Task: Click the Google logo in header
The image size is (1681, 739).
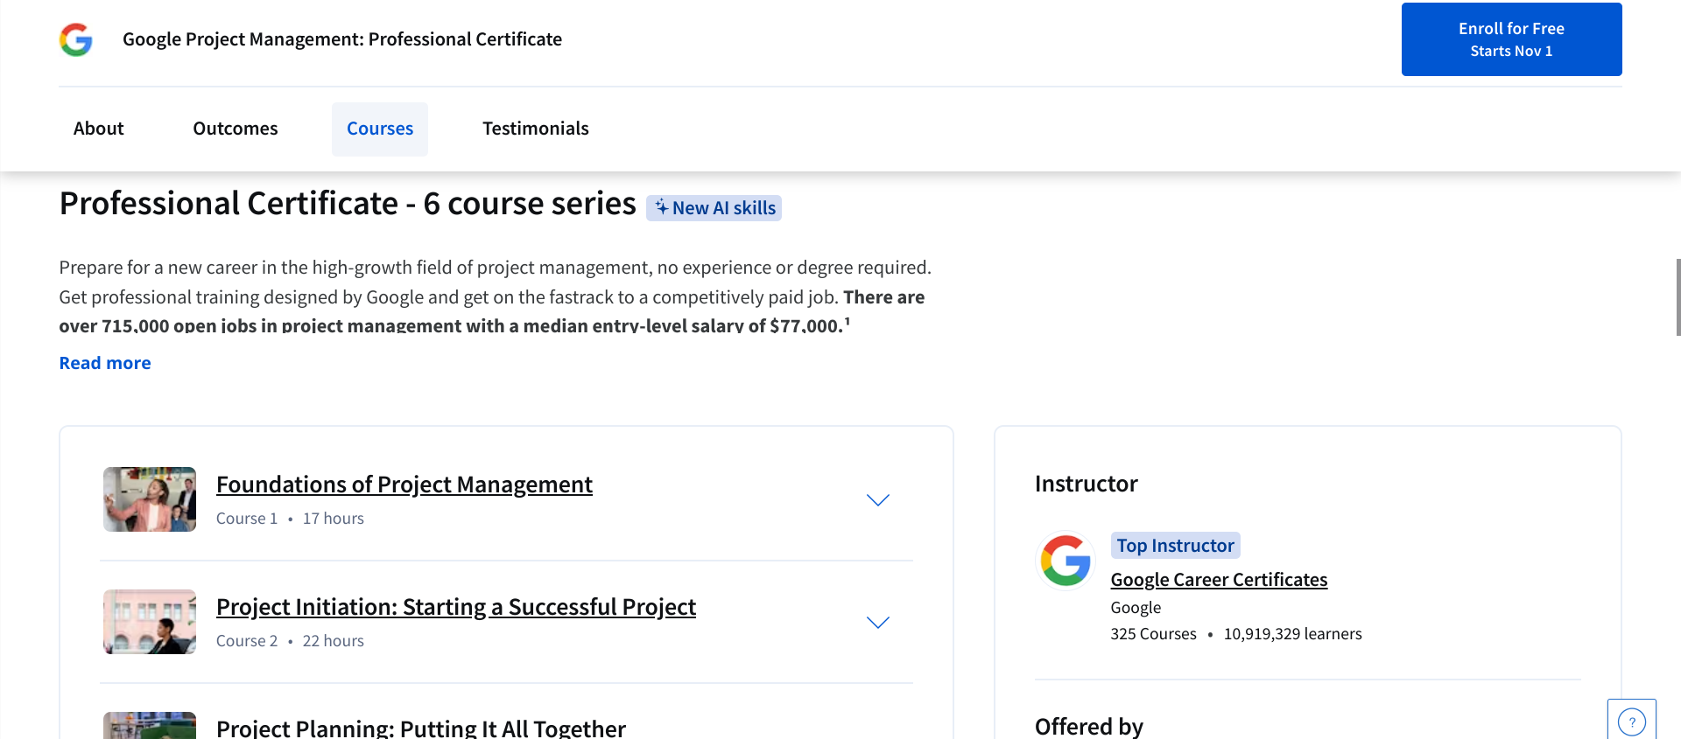Action: coord(76,39)
